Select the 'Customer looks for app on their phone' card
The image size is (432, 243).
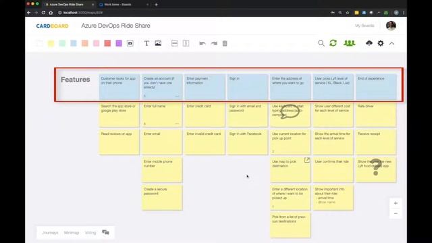(x=119, y=87)
